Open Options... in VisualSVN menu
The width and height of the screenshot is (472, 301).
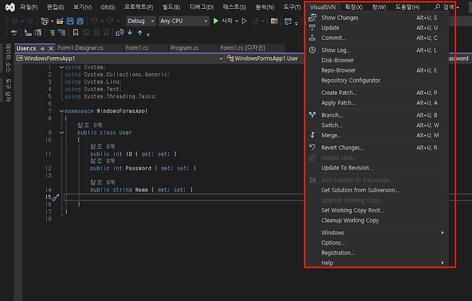coord(378,243)
